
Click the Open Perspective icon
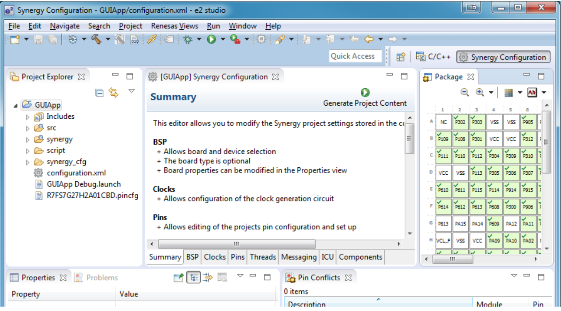401,57
